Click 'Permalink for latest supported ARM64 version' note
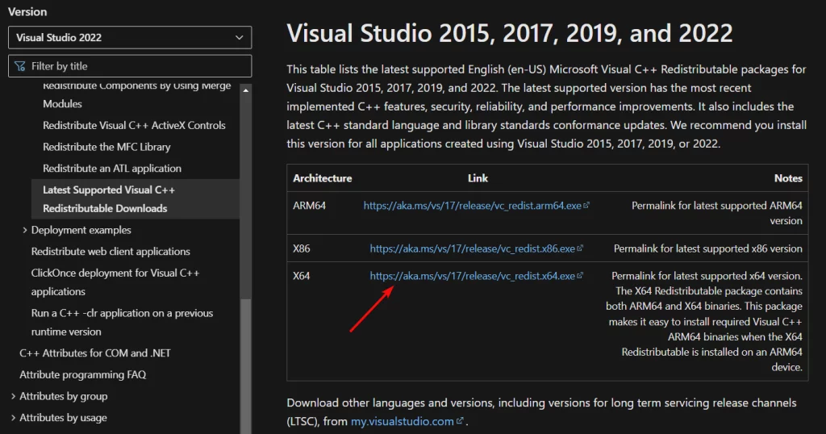This screenshot has width=826, height=434. 717,213
